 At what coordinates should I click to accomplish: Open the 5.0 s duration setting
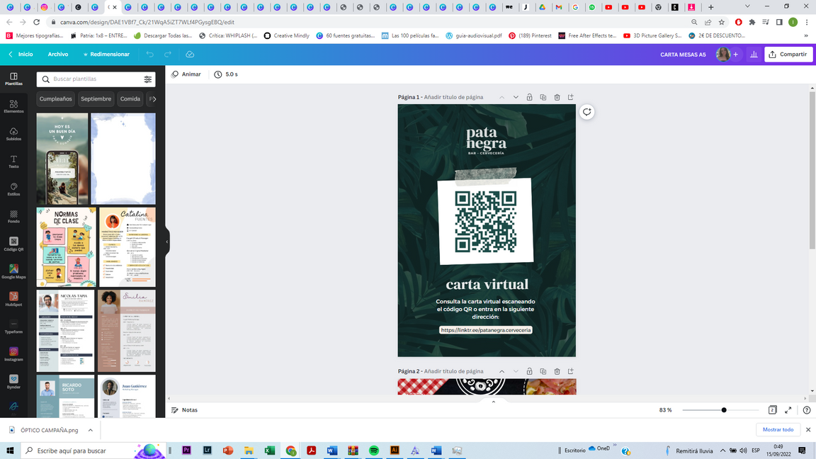click(x=226, y=74)
